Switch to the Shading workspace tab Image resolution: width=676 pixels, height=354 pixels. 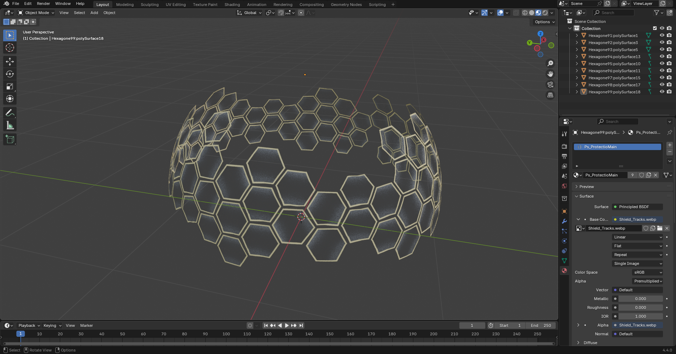click(x=232, y=5)
